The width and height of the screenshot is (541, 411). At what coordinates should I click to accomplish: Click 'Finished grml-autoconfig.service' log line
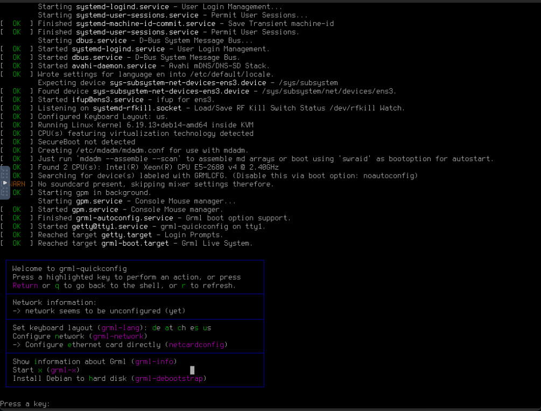[x=164, y=218]
